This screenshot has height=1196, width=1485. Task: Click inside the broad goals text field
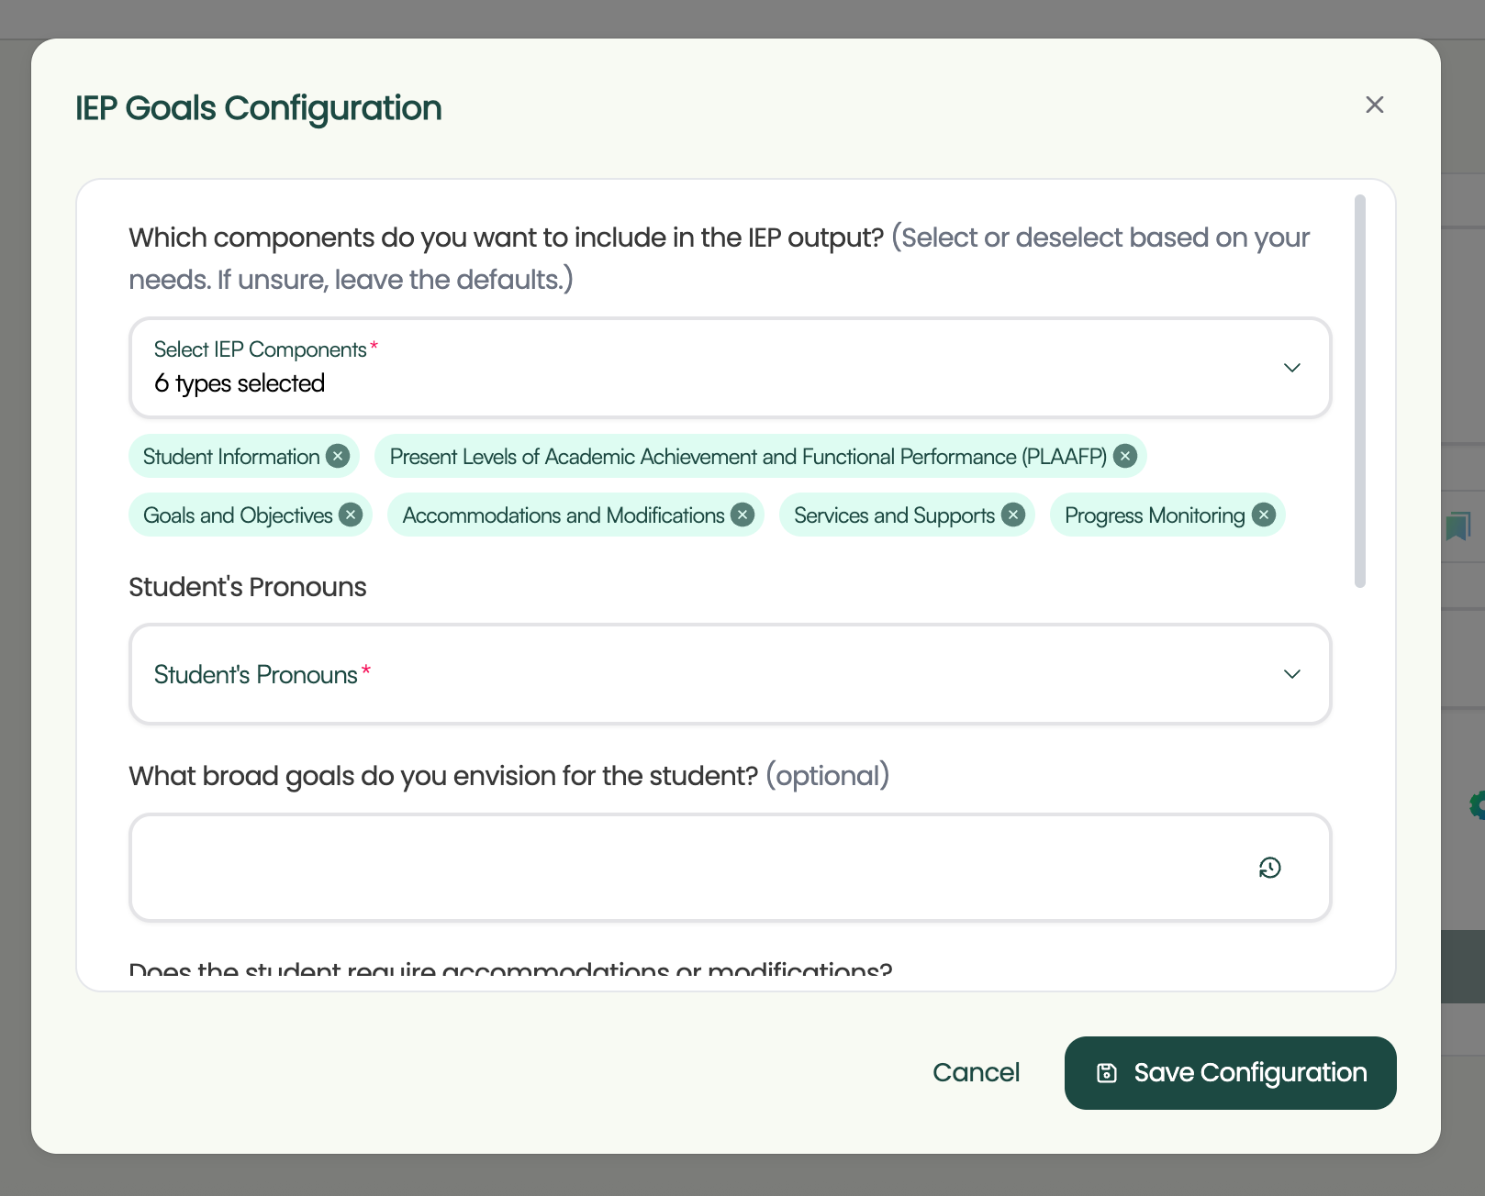point(642,867)
